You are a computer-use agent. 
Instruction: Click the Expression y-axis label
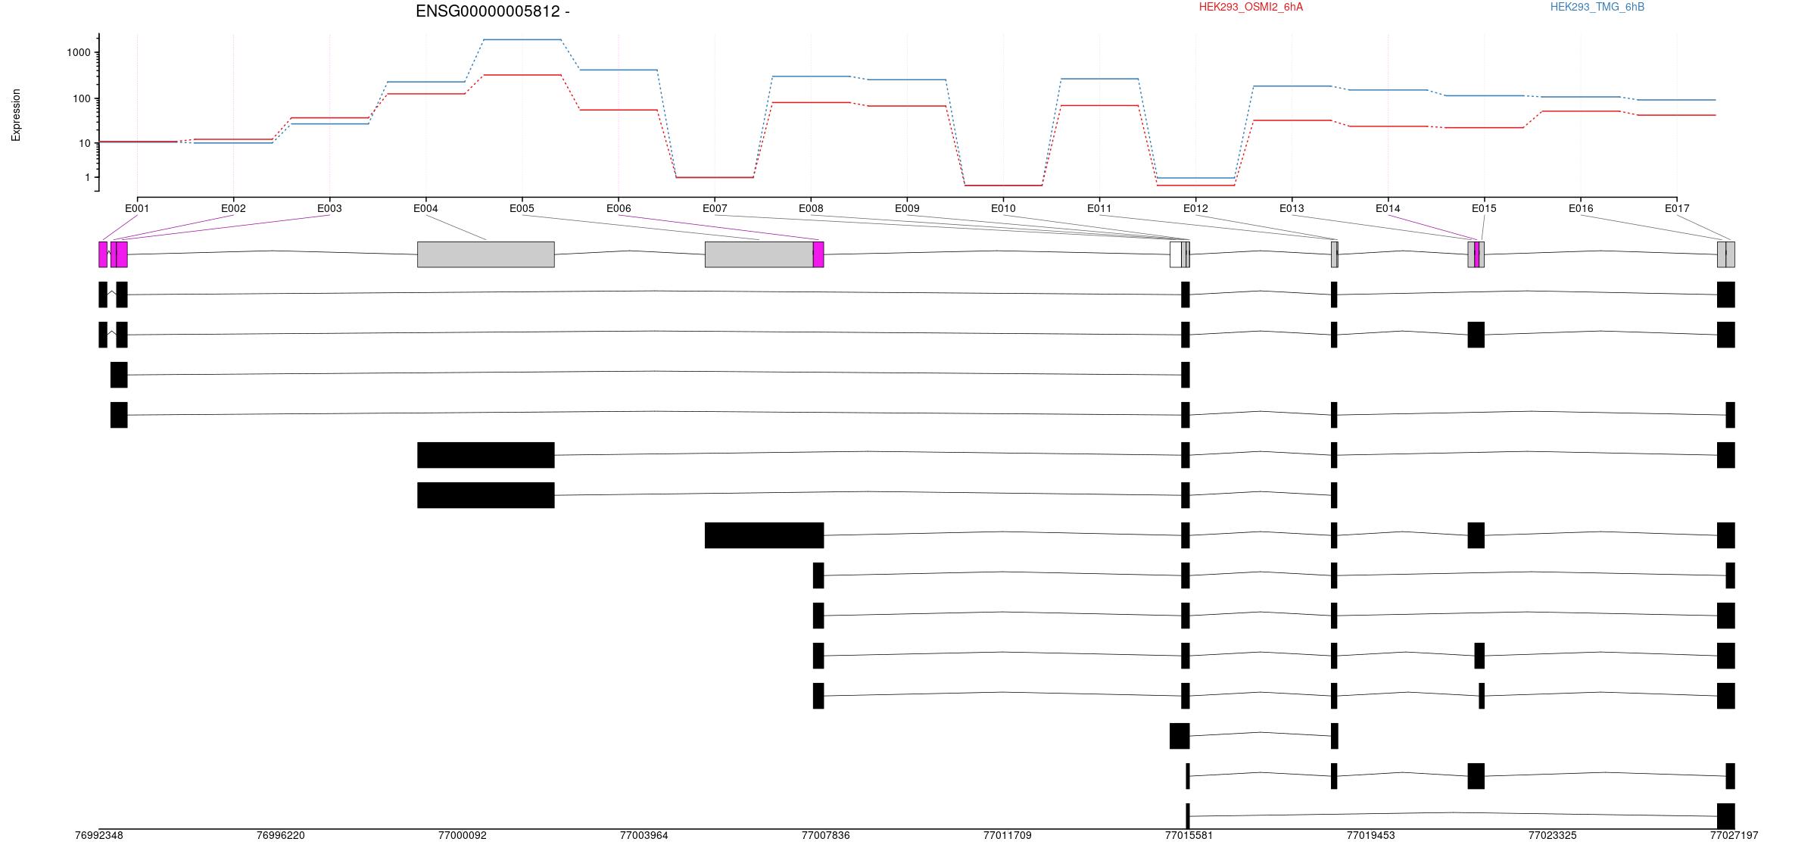point(16,115)
